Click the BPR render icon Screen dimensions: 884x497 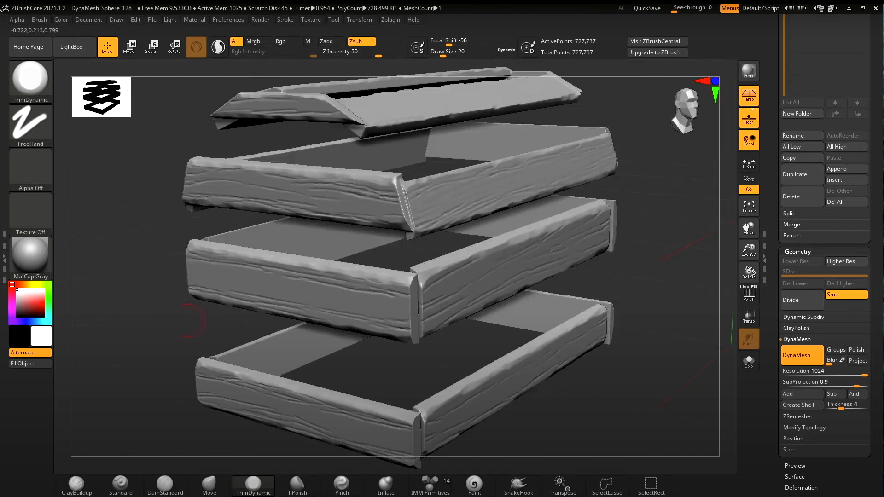tap(749, 71)
